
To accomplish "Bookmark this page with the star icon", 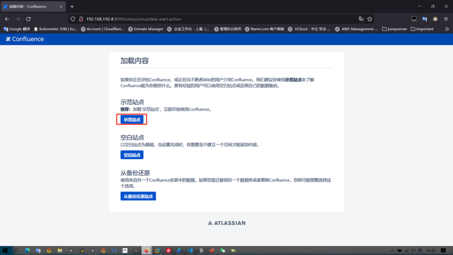I will [370, 19].
